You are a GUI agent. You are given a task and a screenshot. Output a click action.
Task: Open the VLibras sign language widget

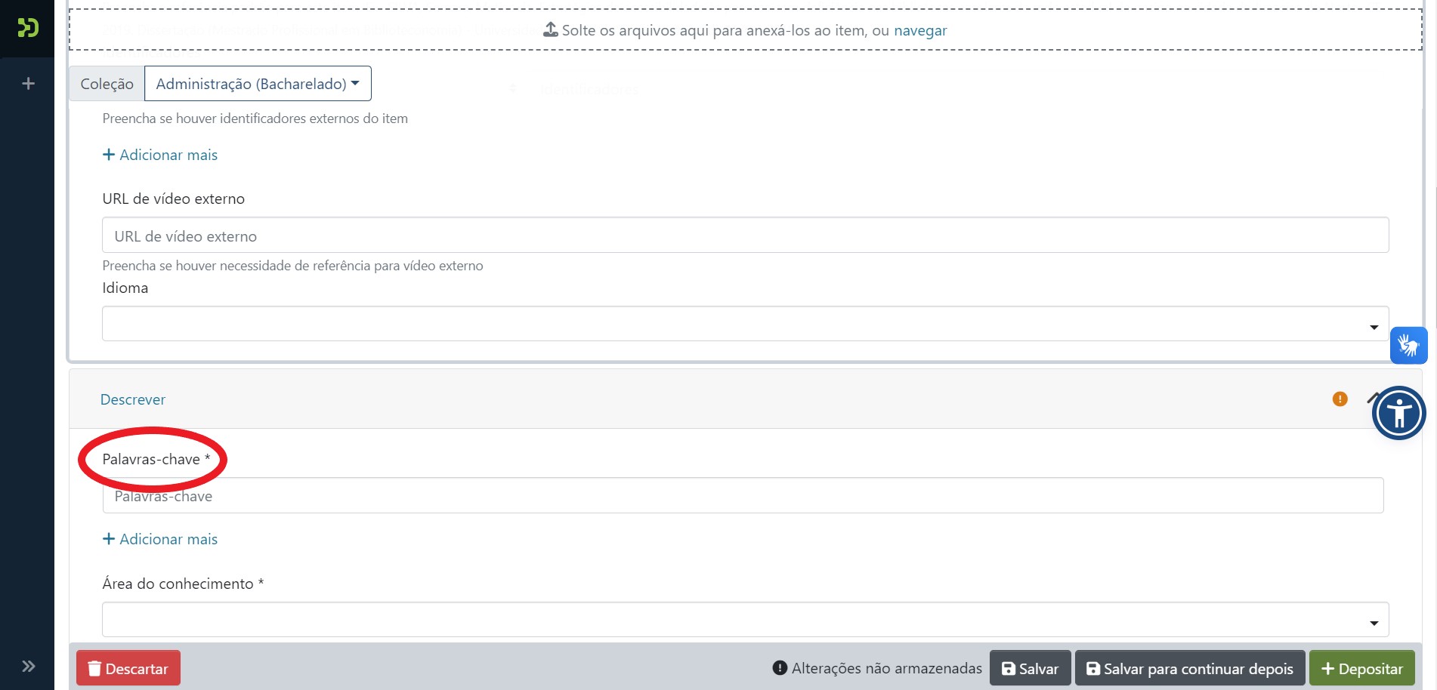point(1408,346)
